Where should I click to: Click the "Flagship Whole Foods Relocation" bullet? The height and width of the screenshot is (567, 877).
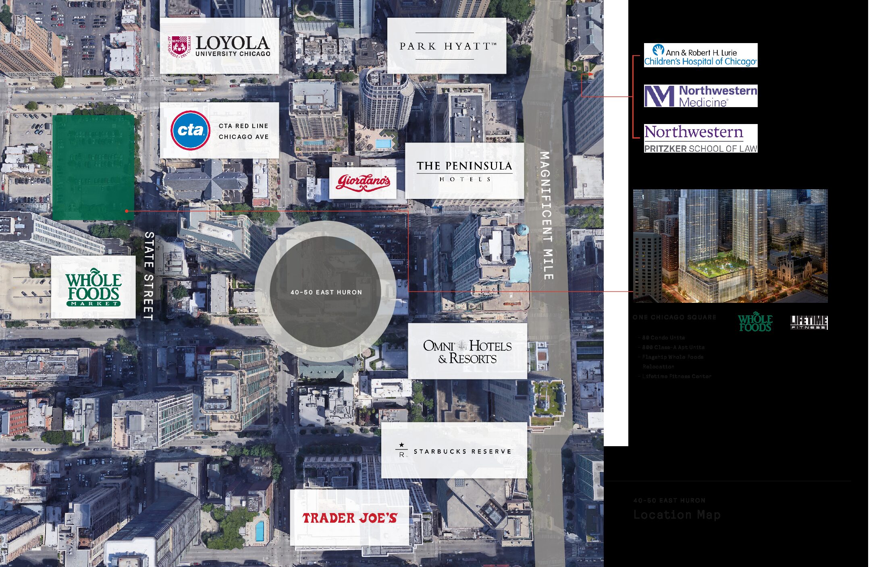(x=671, y=362)
